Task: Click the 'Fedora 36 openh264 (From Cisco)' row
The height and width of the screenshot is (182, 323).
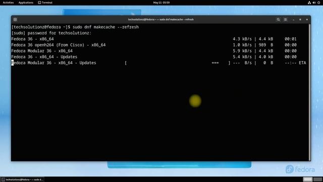Action: point(154,45)
